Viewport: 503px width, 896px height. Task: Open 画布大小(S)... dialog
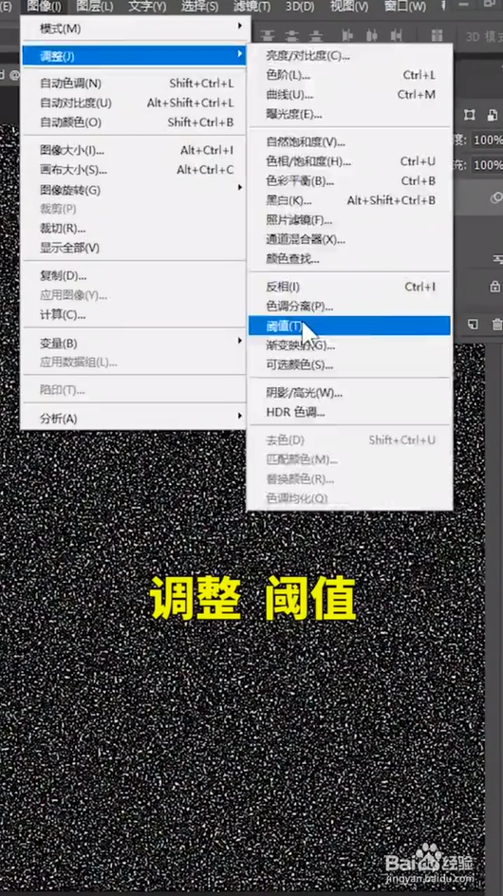pos(133,170)
